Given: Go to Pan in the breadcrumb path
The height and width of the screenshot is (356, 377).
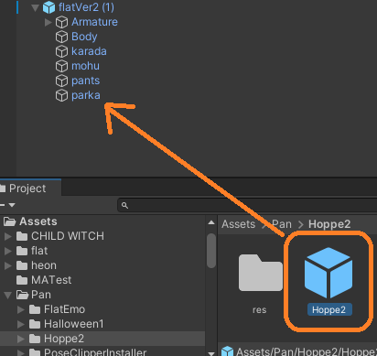Looking at the screenshot, I should coord(282,224).
